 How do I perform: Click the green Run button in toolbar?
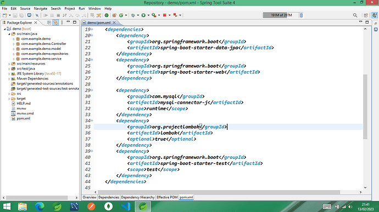pyautogui.click(x=143, y=15)
